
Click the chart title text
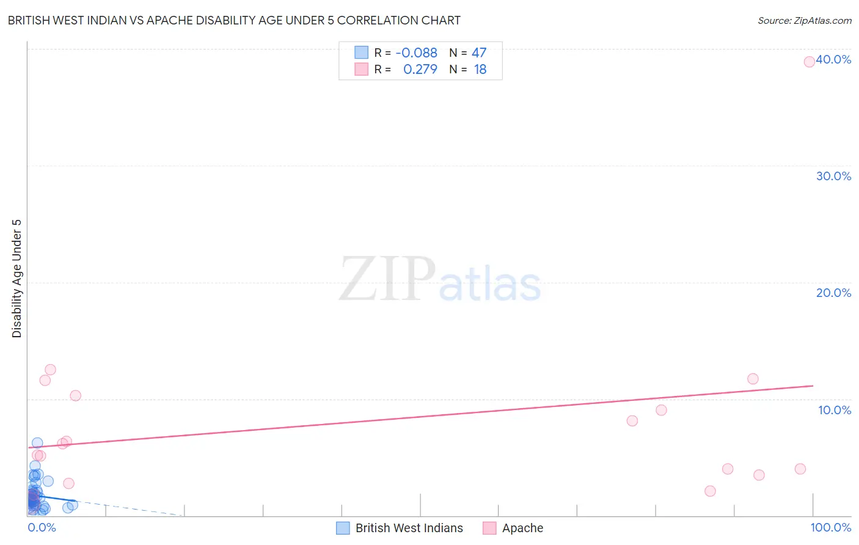[x=234, y=20]
